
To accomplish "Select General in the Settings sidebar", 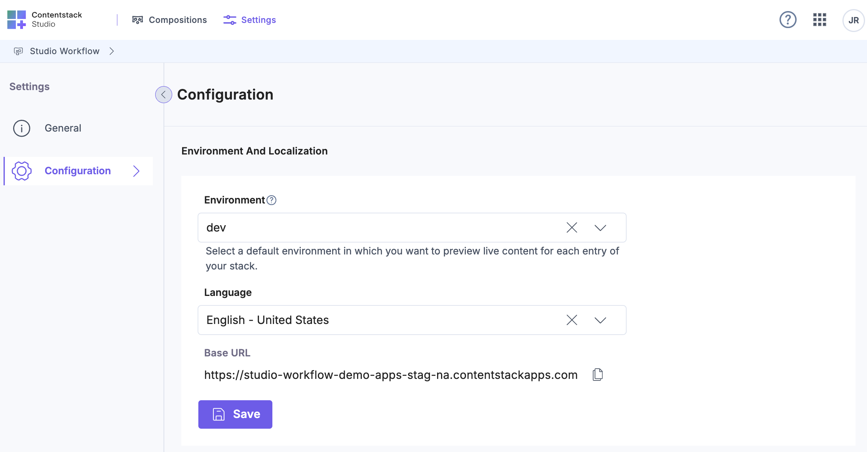I will point(63,128).
